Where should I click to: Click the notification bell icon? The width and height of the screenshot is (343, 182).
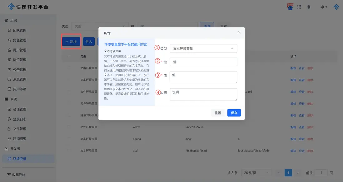pyautogui.click(x=309, y=7)
